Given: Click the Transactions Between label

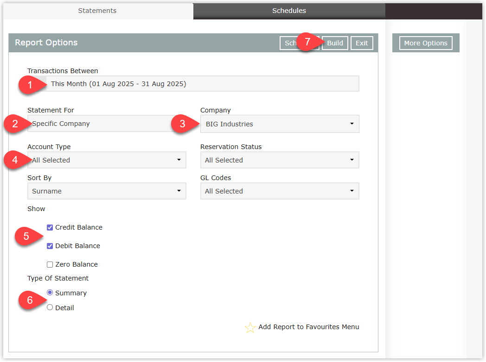Looking at the screenshot, I should pos(63,71).
